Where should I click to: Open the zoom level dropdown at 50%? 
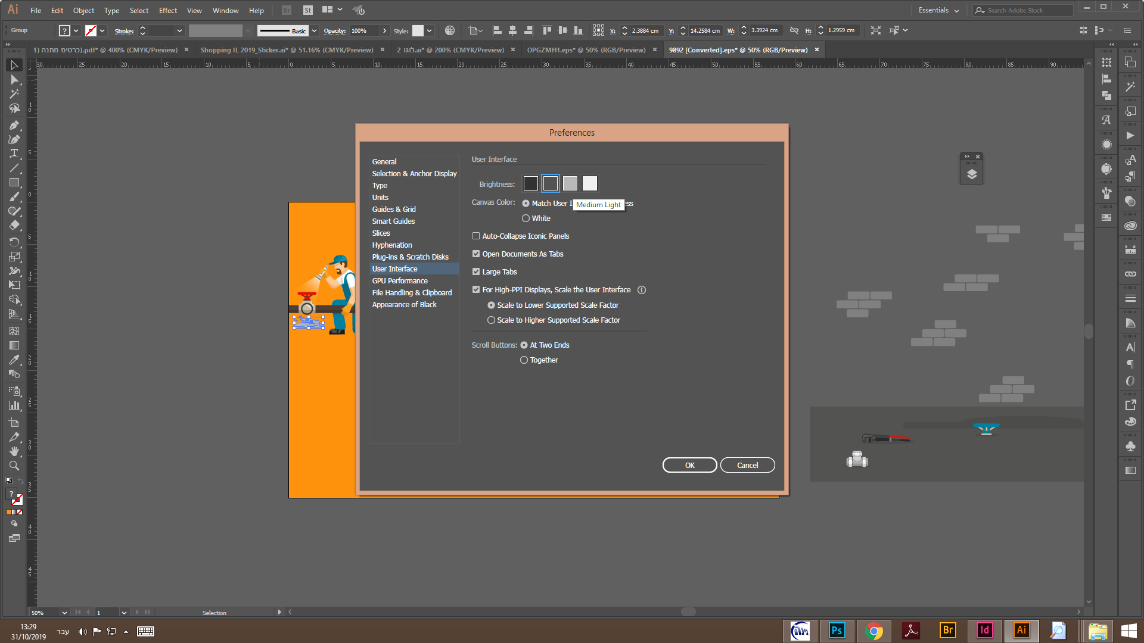point(64,613)
